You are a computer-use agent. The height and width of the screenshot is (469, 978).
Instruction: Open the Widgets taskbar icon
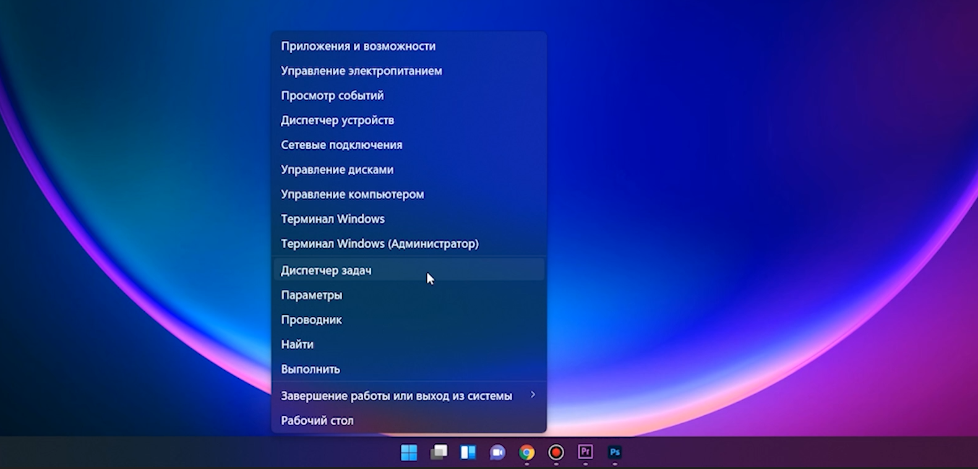468,453
